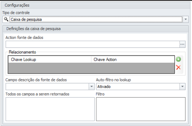Click the Configurações panel header
Image resolution: width=192 pixels, height=126 pixels.
tap(17, 5)
